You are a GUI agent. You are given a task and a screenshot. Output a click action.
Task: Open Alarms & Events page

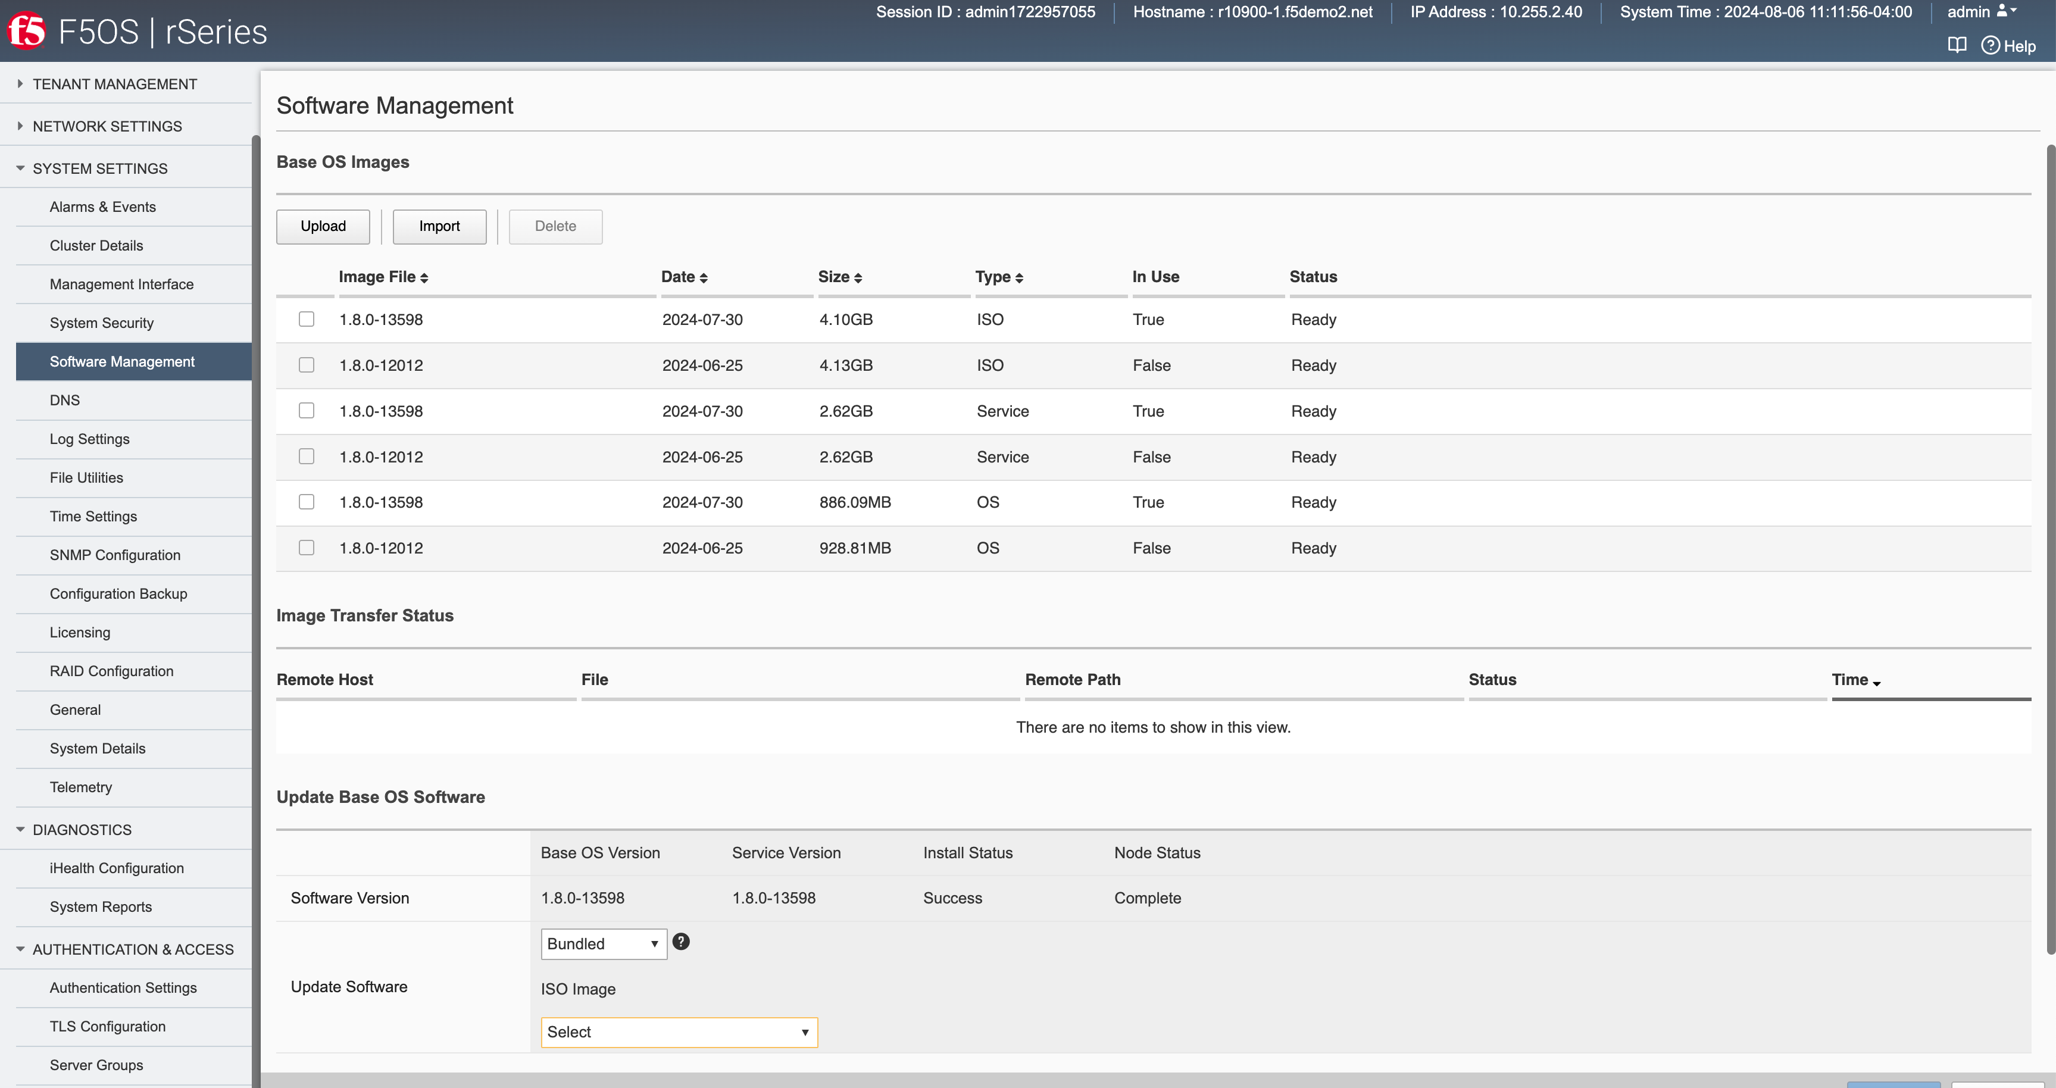(134, 207)
